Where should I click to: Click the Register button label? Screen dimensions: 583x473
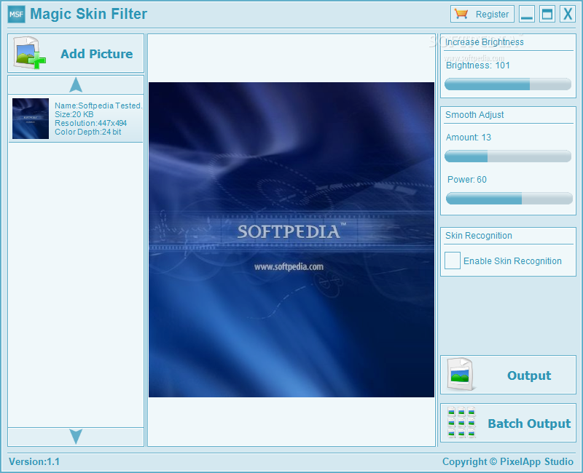click(492, 14)
